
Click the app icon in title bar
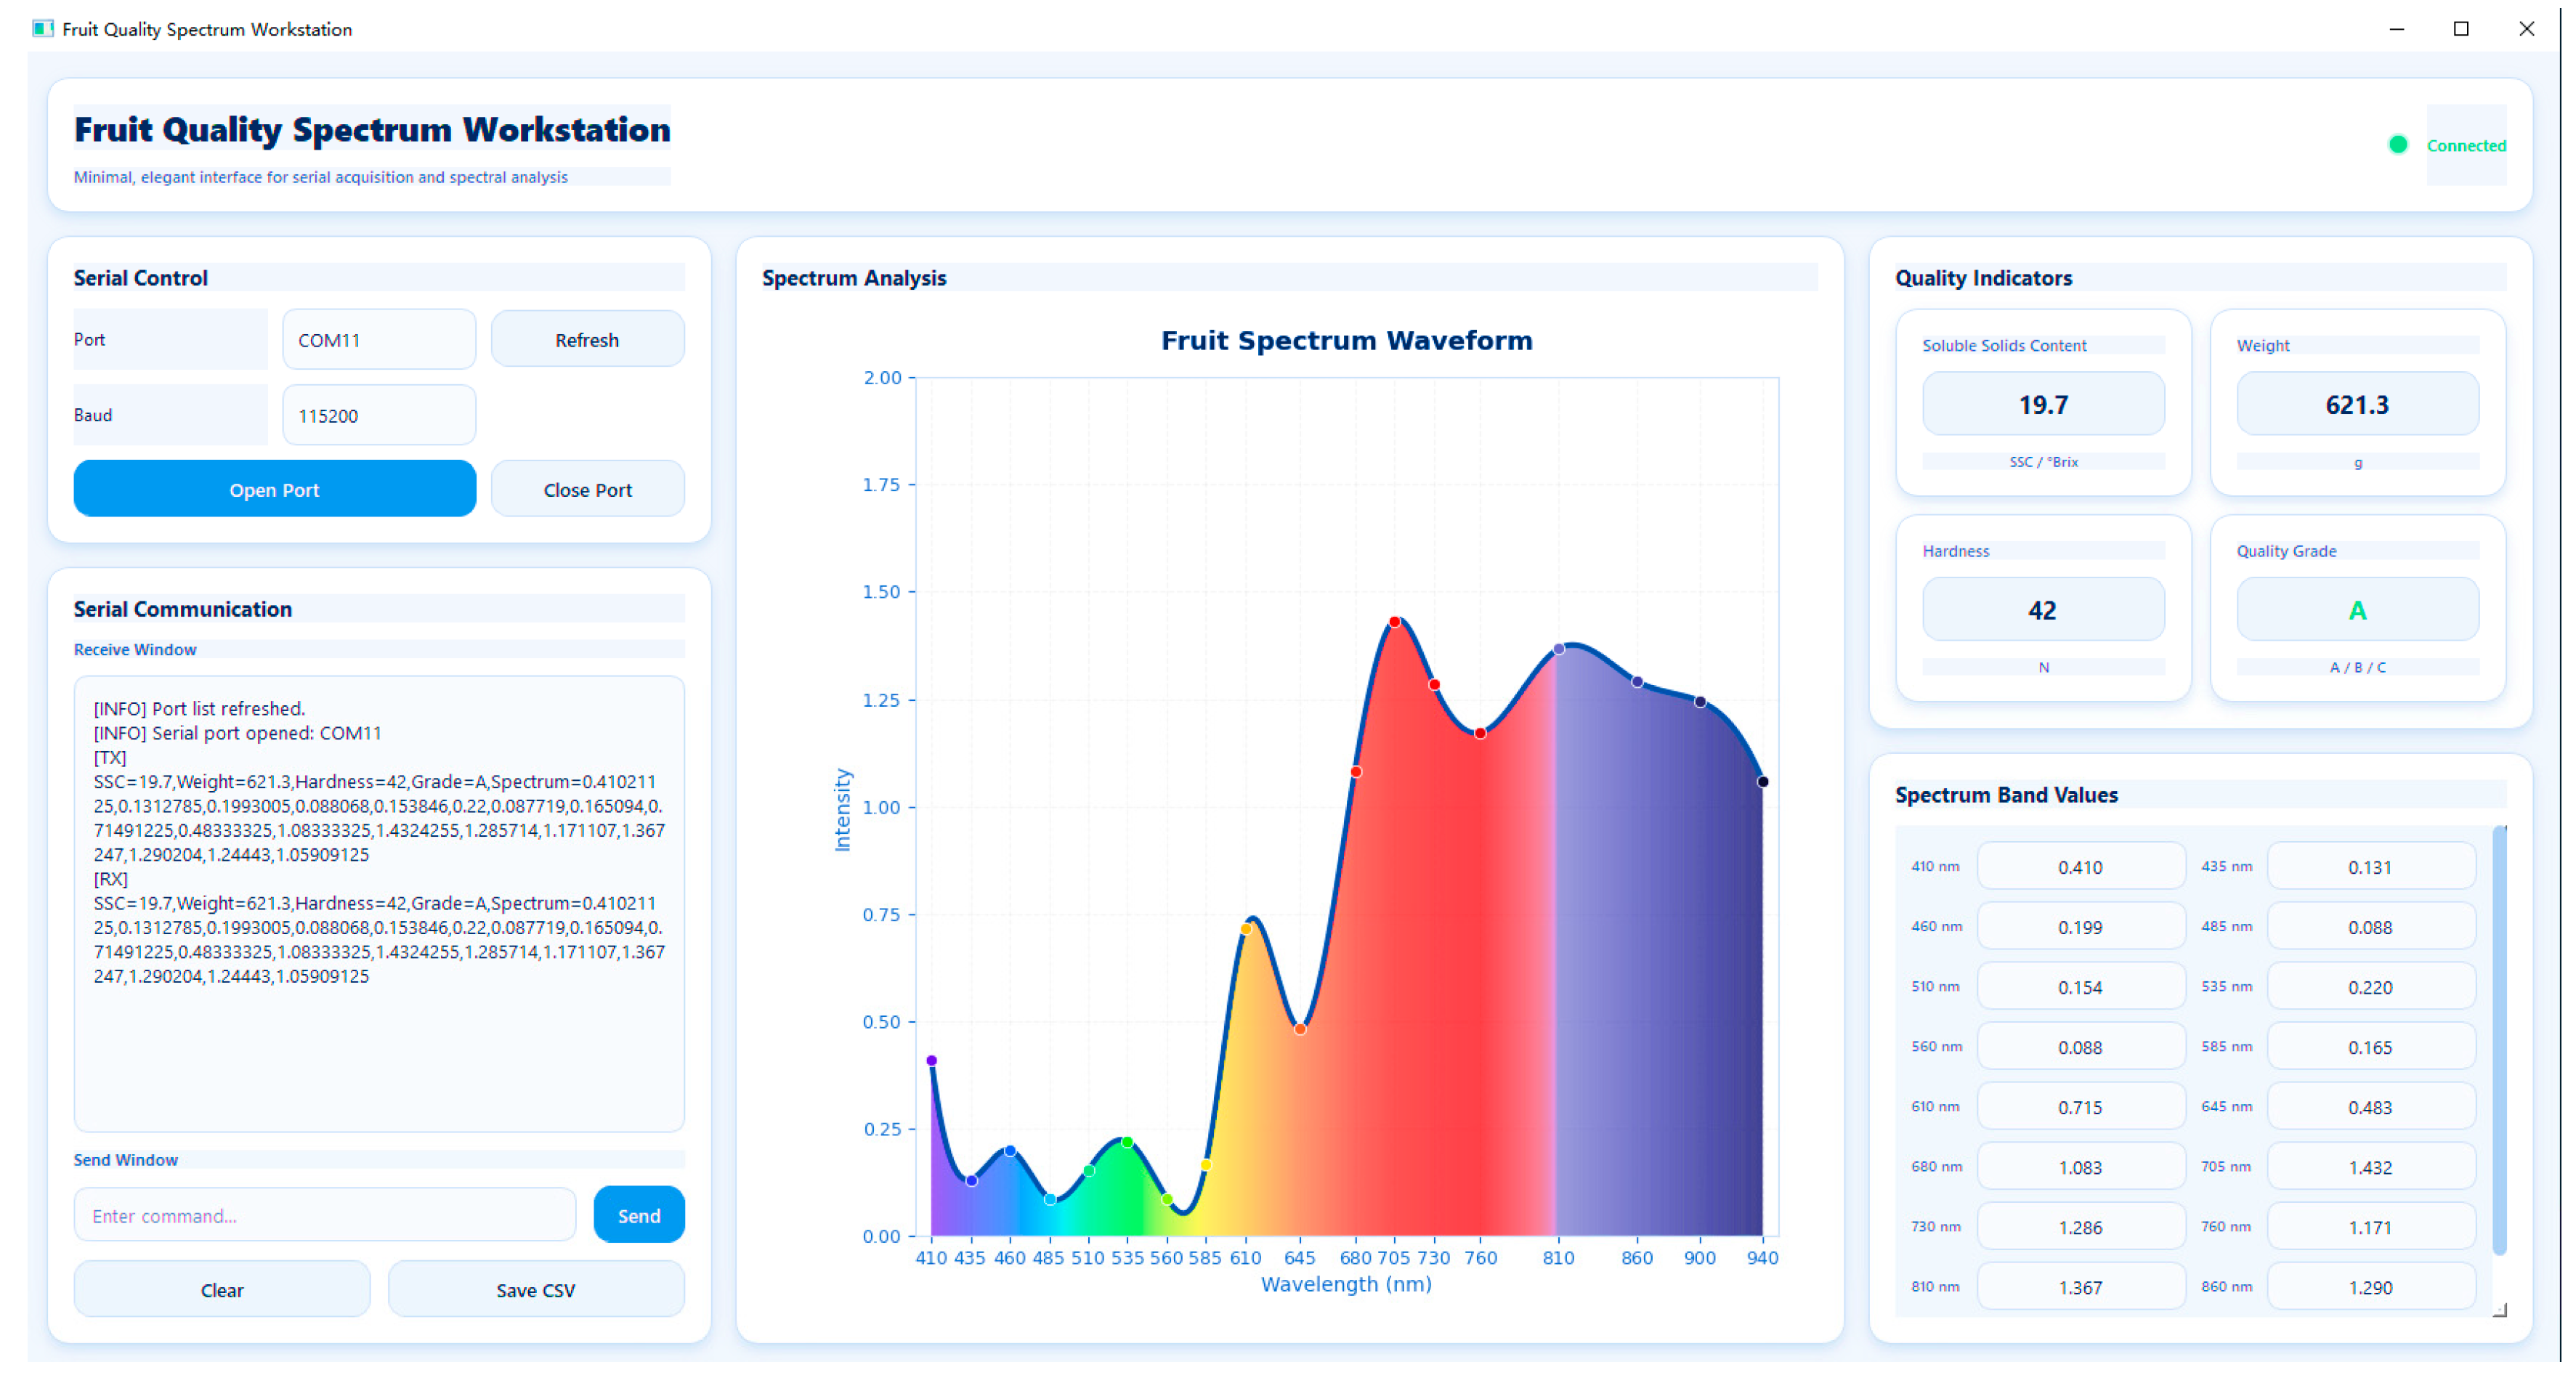pyautogui.click(x=42, y=29)
